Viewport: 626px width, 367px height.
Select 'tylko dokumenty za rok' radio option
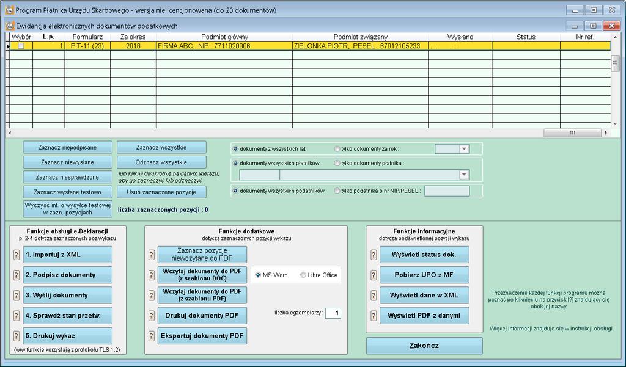click(337, 149)
